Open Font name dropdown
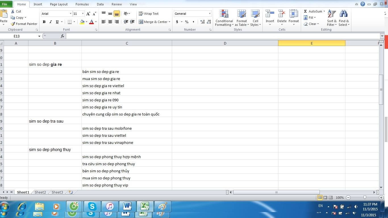388x218 pixels. tap(70, 14)
